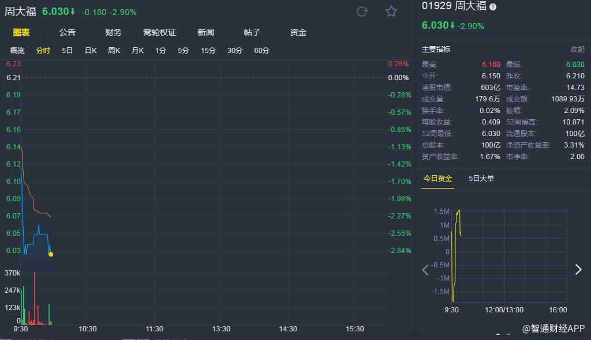The width and height of the screenshot is (591, 340).
Task: Click the yellow current price marker dot
Action: click(51, 254)
